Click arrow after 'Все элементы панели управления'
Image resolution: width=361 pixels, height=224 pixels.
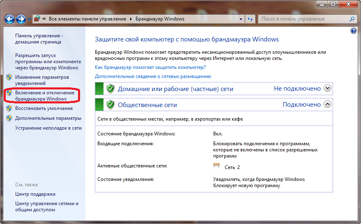pos(131,19)
